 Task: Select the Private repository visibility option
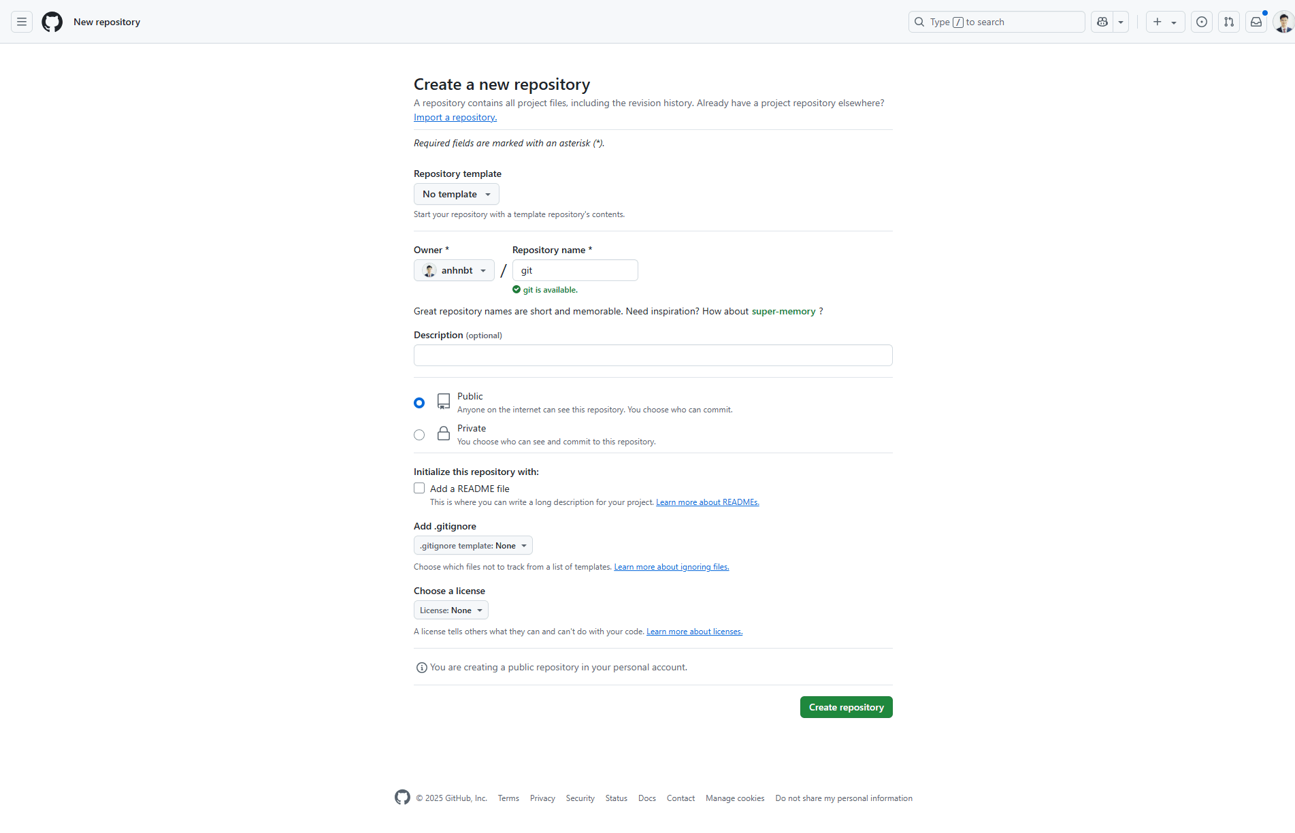coord(419,434)
